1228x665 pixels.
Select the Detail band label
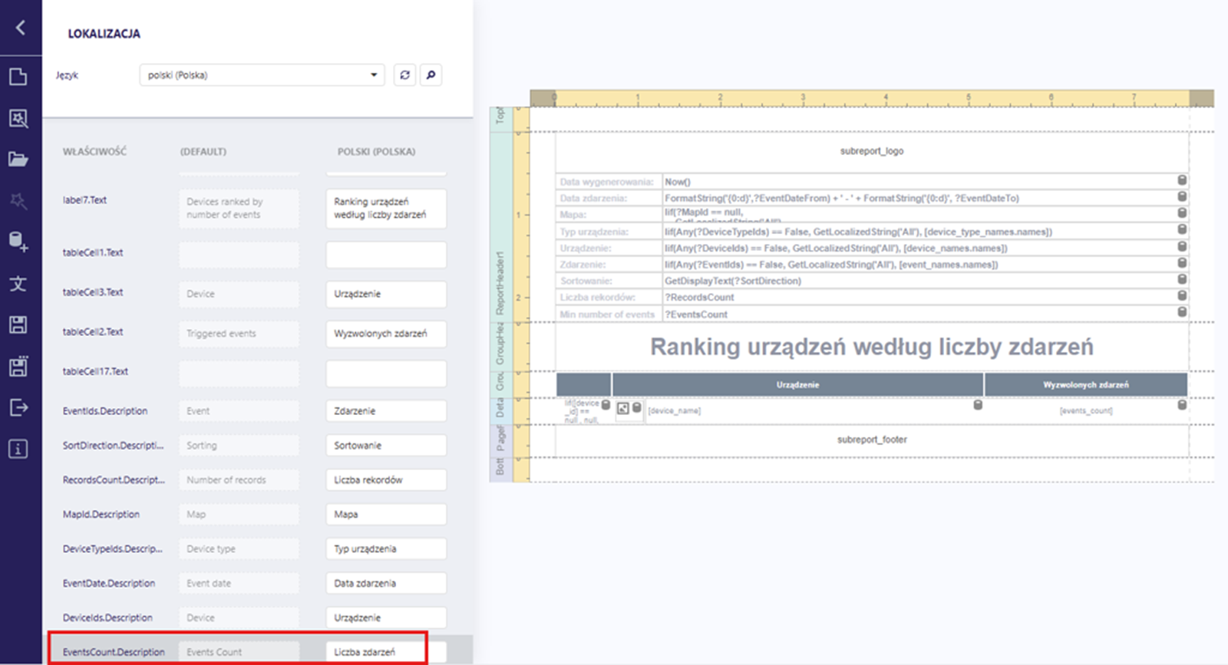(500, 407)
